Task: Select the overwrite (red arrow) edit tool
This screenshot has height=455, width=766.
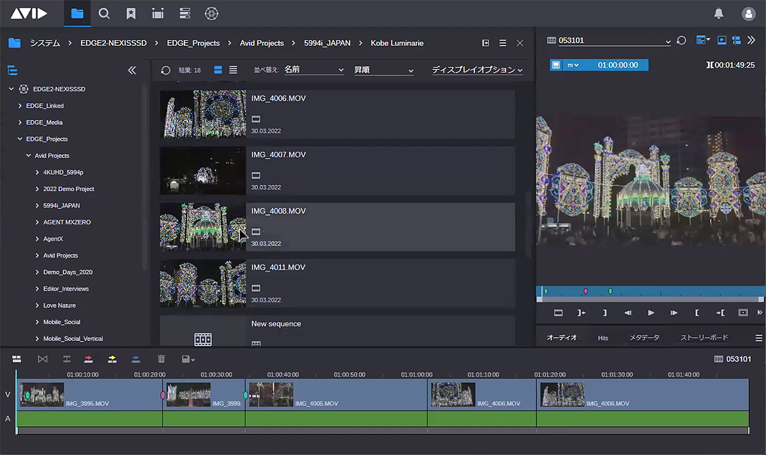Action: (89, 359)
